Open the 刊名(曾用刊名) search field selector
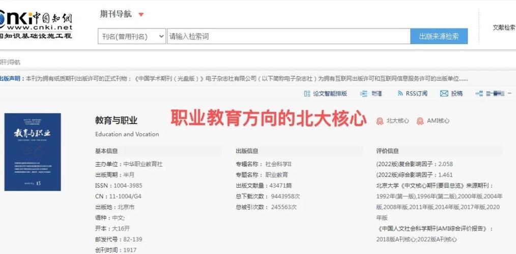This screenshot has height=254, width=516. [132, 37]
